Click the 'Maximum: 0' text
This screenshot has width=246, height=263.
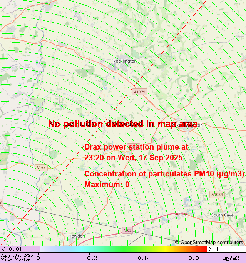tap(107, 185)
